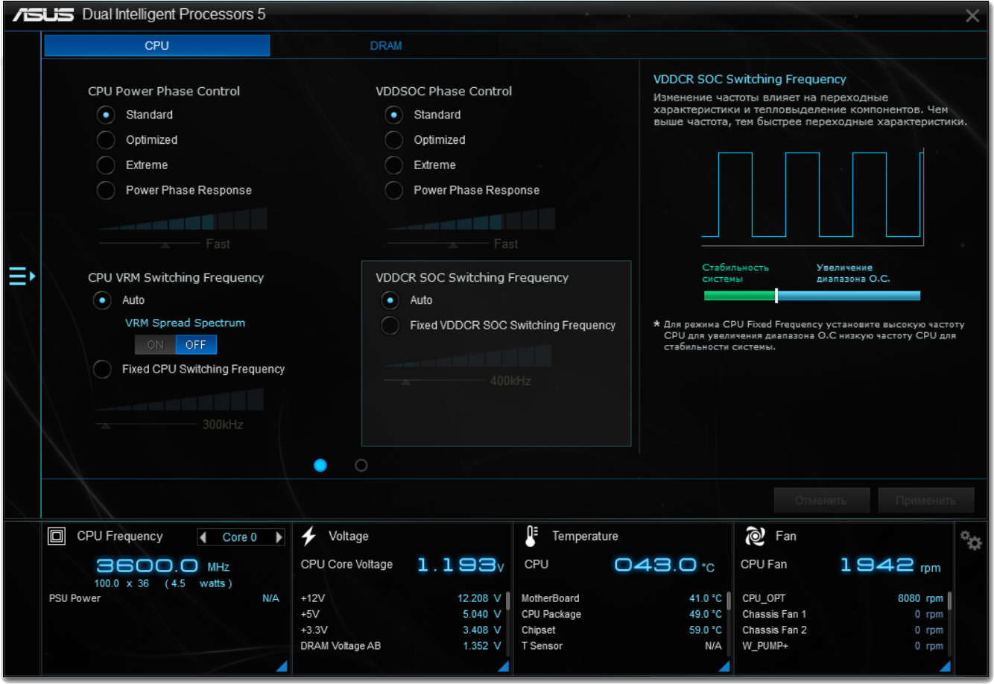The height and width of the screenshot is (684, 994).
Task: Select Standard for VDDSOC Phase Control
Action: click(393, 115)
